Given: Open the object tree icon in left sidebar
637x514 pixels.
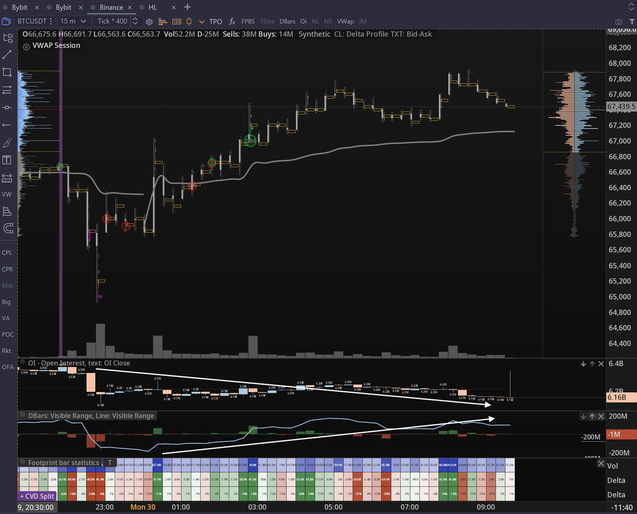Looking at the screenshot, I should [7, 38].
